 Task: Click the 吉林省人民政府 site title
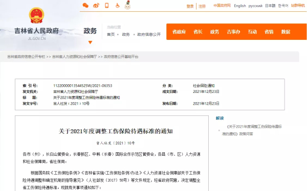tap(37, 31)
